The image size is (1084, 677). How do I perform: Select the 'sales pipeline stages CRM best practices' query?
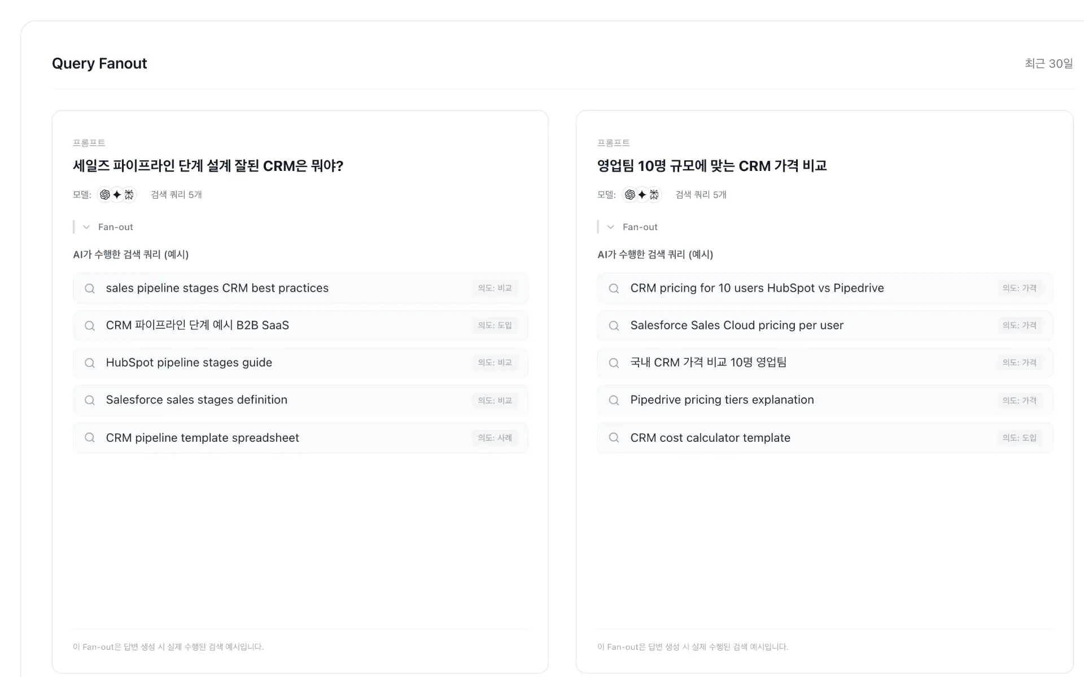tap(217, 288)
